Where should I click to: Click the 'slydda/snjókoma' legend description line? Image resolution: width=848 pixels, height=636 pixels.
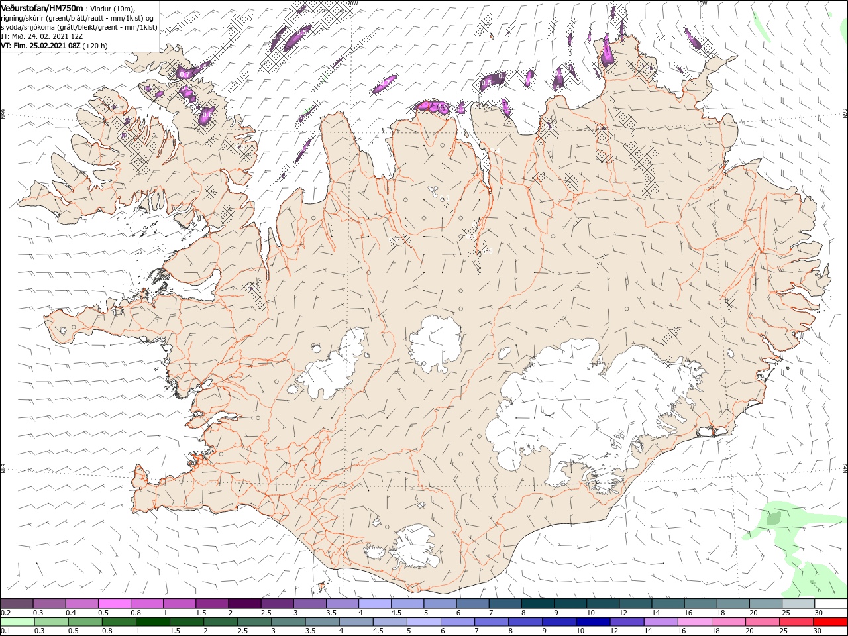click(x=79, y=26)
